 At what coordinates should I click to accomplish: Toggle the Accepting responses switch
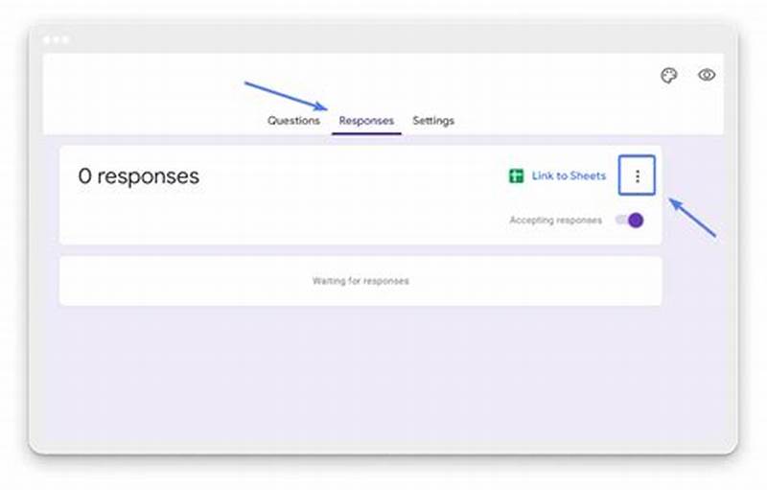(630, 220)
